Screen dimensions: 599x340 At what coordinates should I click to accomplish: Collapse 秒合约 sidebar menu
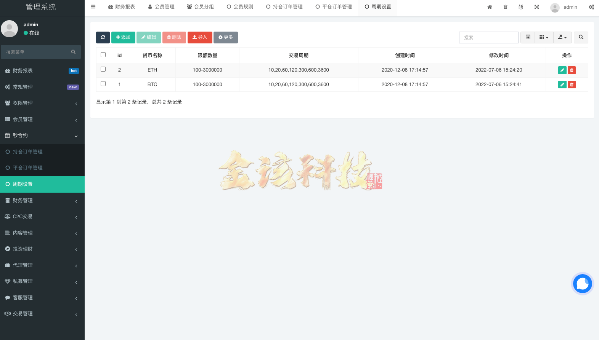tap(42, 136)
